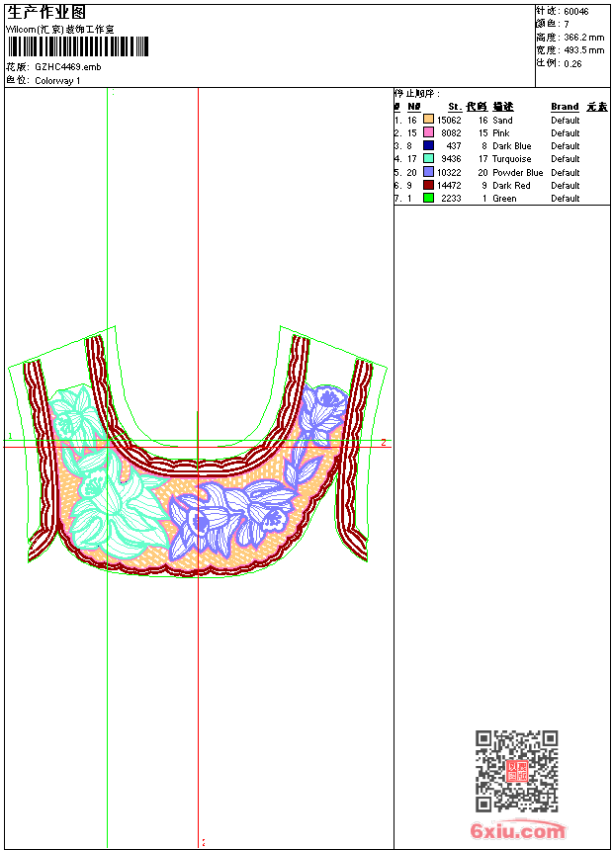Click the 'Brand' column header
The height and width of the screenshot is (850, 613).
click(x=565, y=107)
